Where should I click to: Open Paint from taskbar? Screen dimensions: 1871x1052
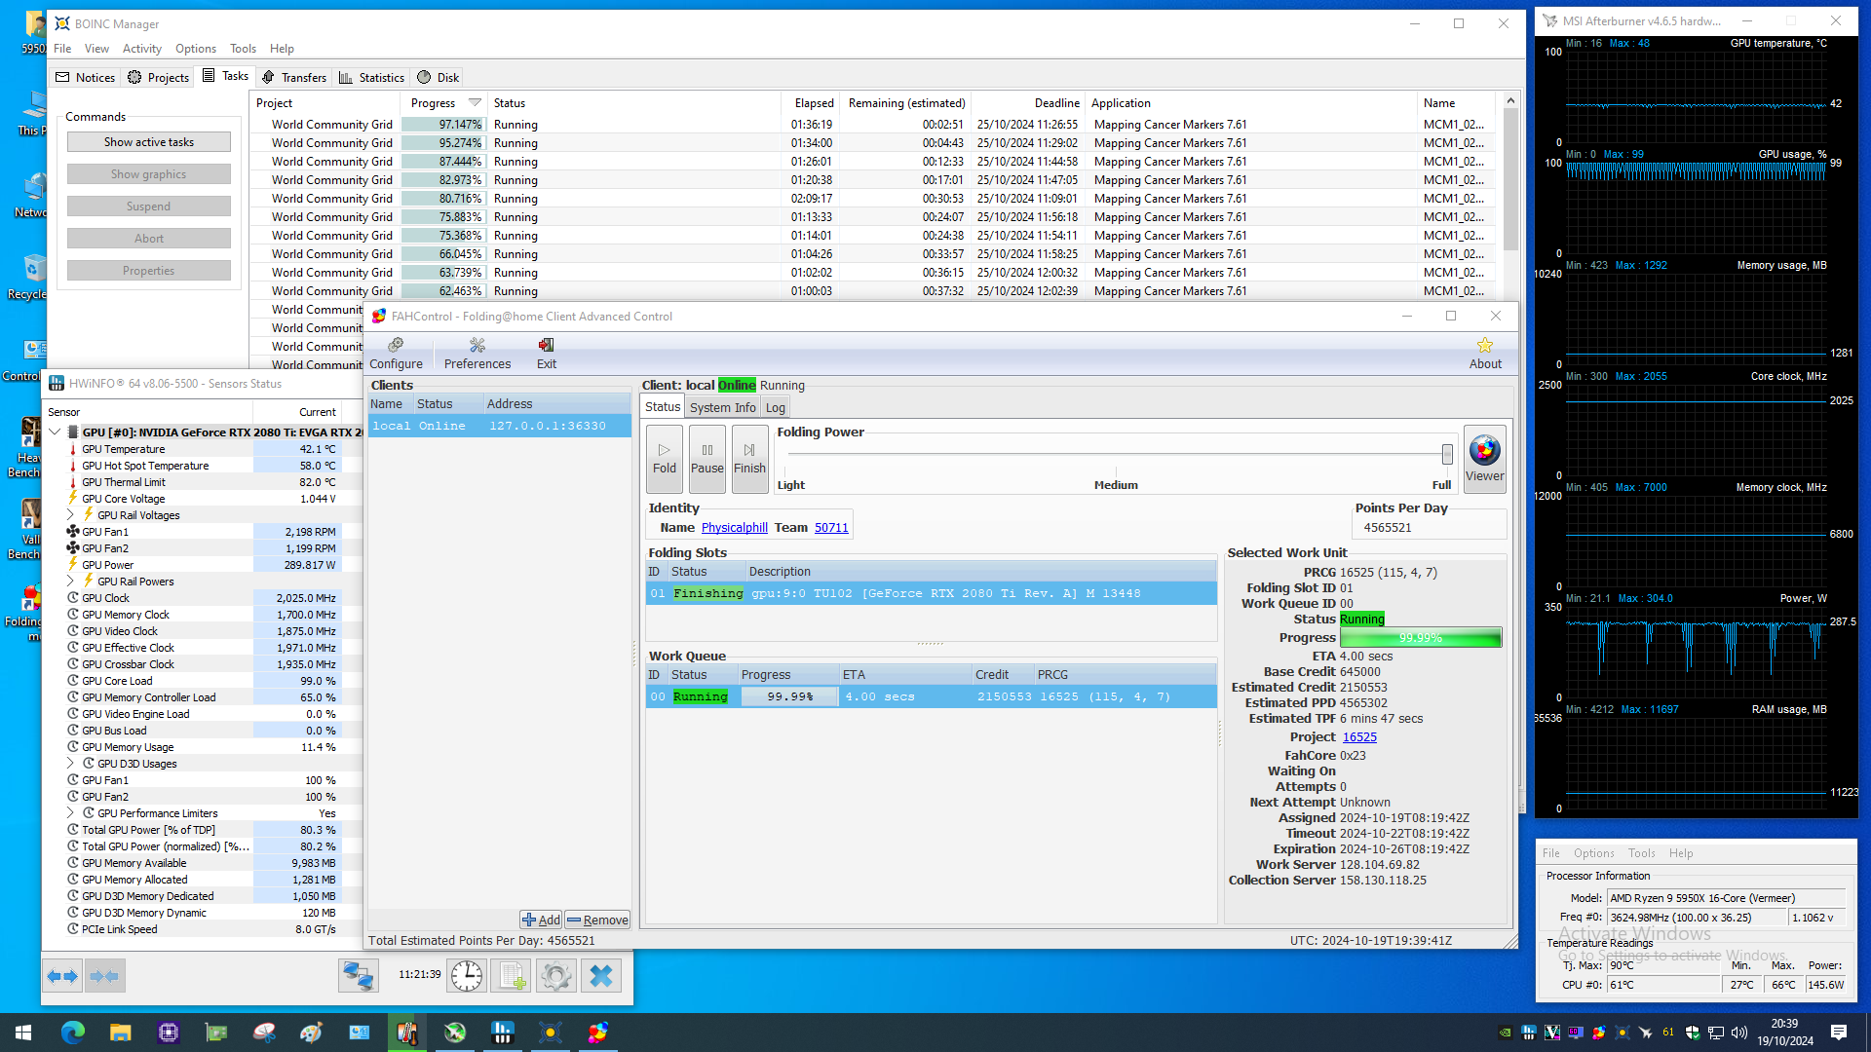click(x=312, y=1033)
